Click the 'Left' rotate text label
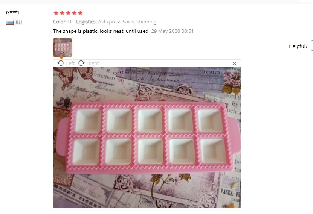 click(70, 63)
